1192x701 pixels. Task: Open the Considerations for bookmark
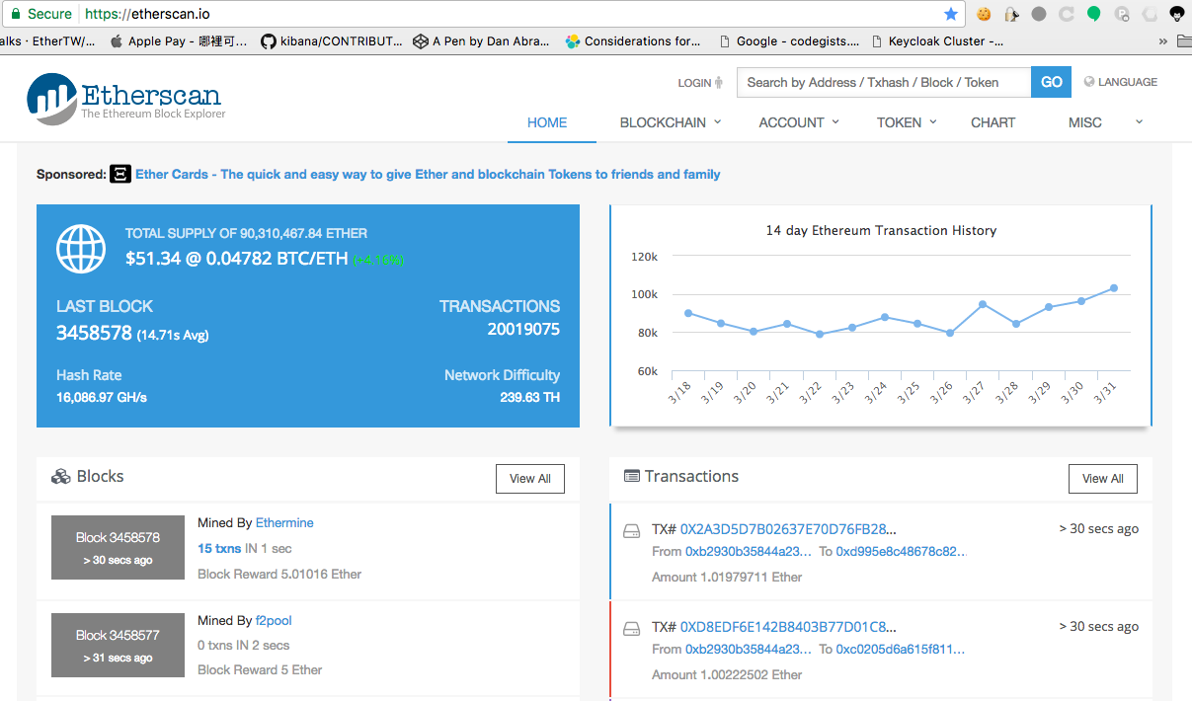pyautogui.click(x=632, y=41)
